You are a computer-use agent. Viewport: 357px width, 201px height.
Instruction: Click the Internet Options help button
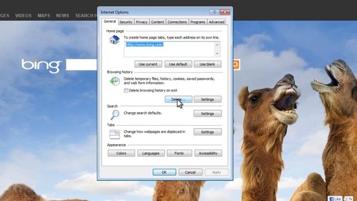[x=214, y=12]
